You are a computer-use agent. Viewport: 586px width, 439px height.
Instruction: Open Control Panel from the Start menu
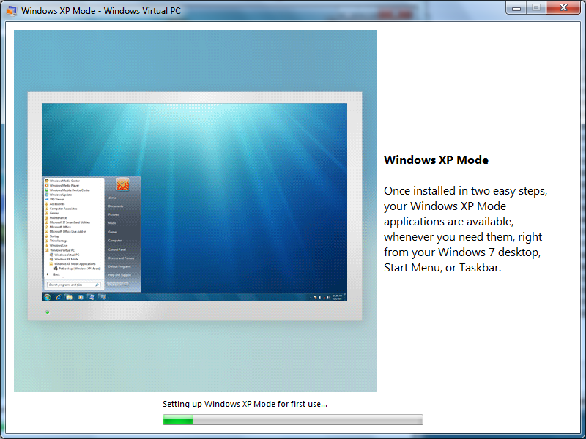click(x=117, y=249)
